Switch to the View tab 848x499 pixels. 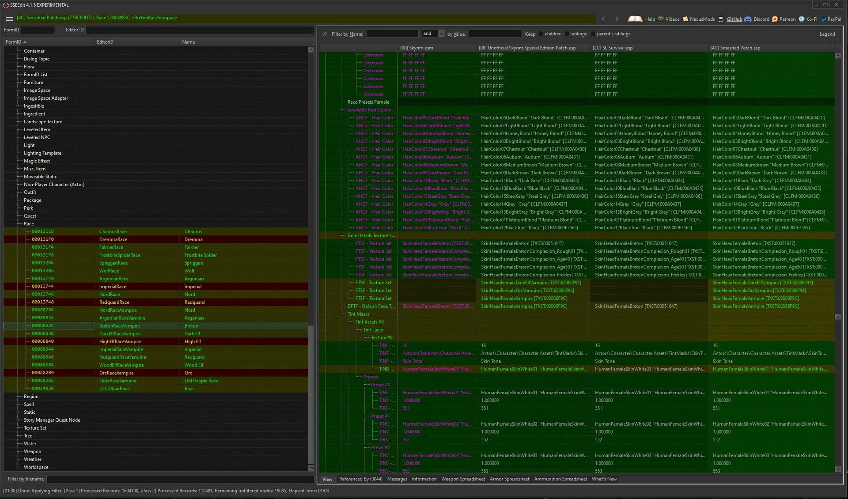[x=327, y=479]
